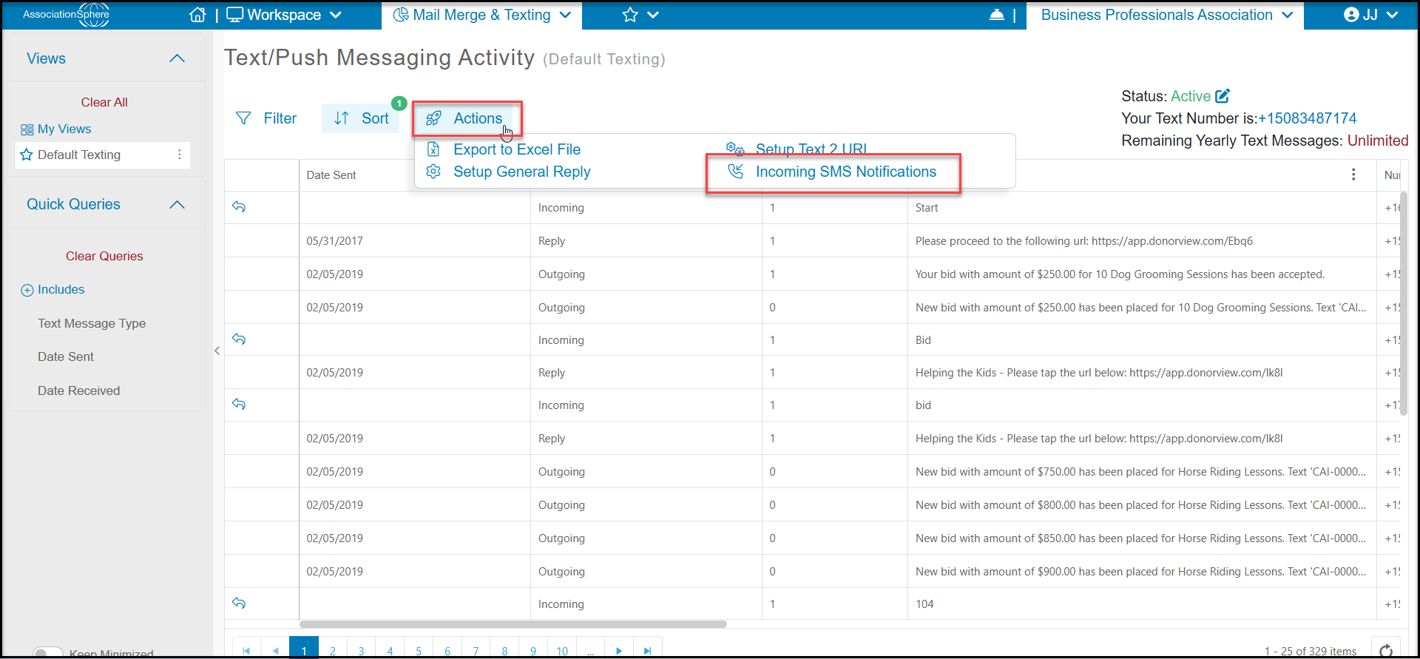This screenshot has height=659, width=1420.
Task: Open the column options kebab menu
Action: coord(1353,175)
